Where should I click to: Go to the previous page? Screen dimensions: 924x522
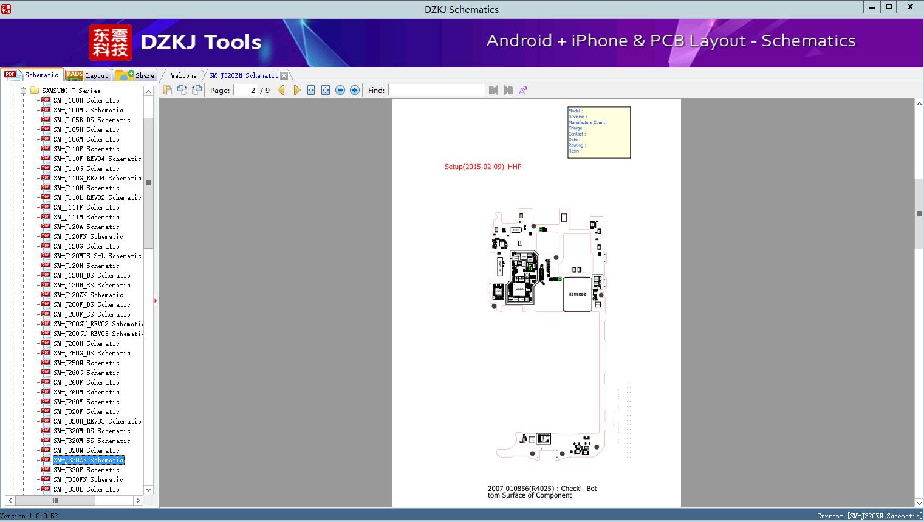pyautogui.click(x=281, y=90)
